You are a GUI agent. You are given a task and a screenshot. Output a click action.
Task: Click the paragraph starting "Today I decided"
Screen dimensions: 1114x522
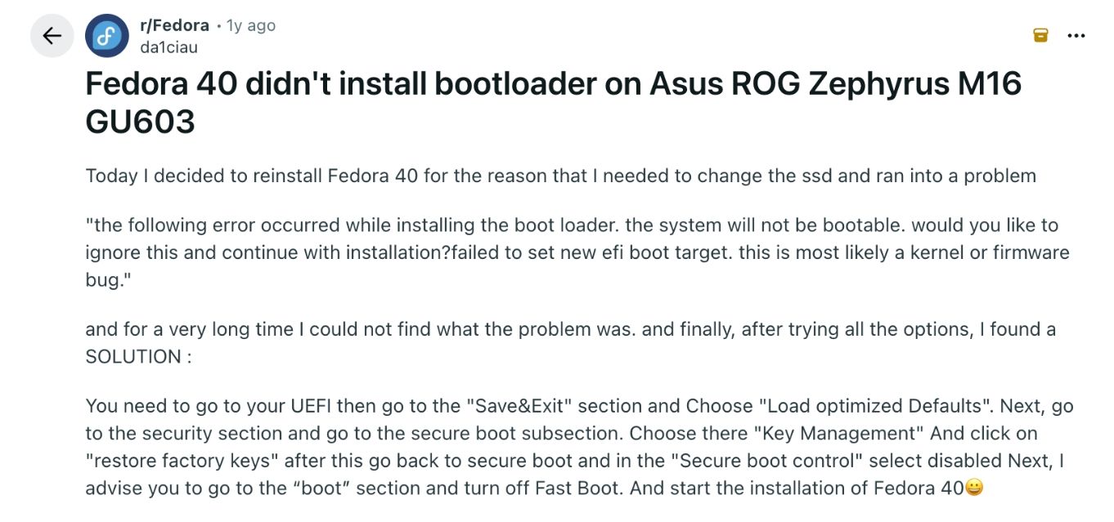pyautogui.click(x=560, y=176)
